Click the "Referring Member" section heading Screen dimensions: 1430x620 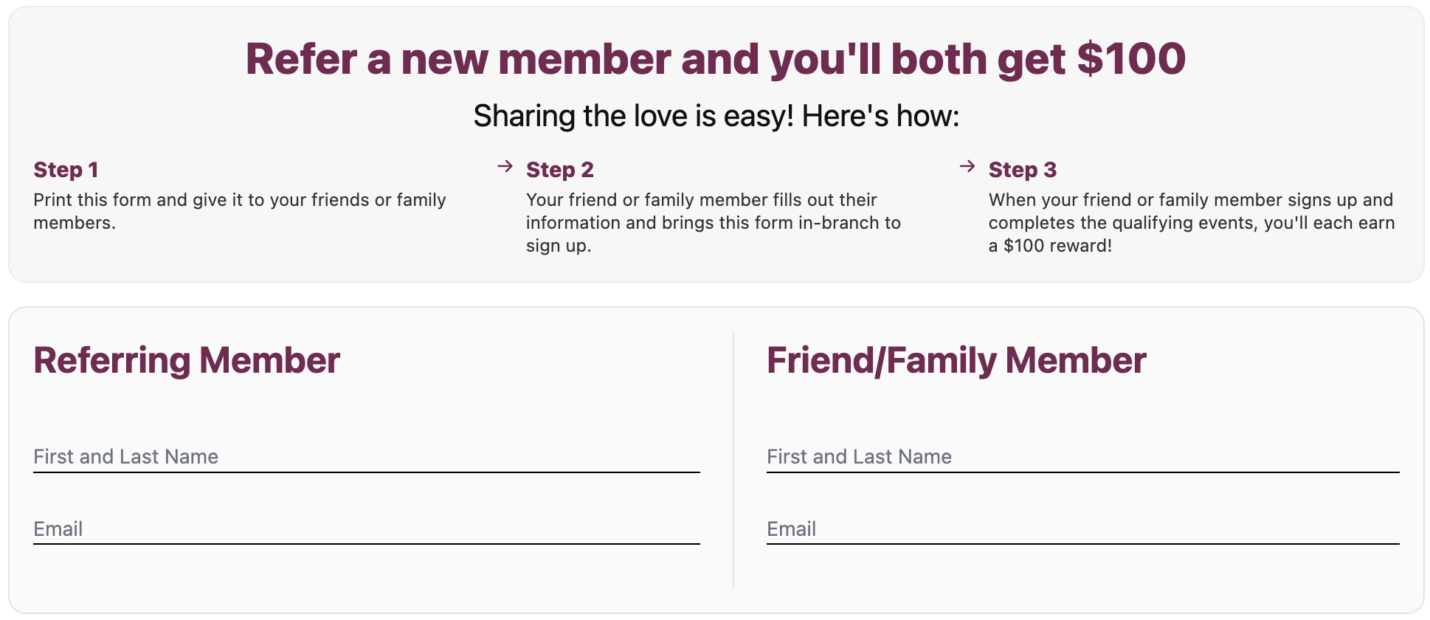[187, 360]
